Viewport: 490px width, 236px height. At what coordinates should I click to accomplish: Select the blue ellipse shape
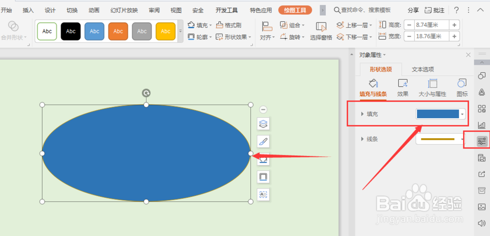tap(146, 153)
